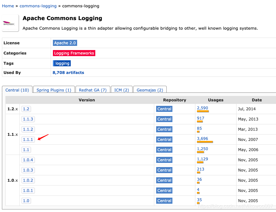Select the Central (10) tab
This screenshot has width=276, height=212.
pos(17,90)
